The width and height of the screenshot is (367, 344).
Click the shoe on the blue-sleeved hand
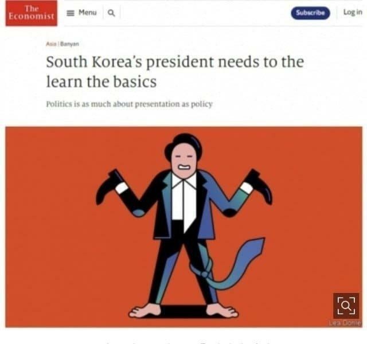click(257, 186)
